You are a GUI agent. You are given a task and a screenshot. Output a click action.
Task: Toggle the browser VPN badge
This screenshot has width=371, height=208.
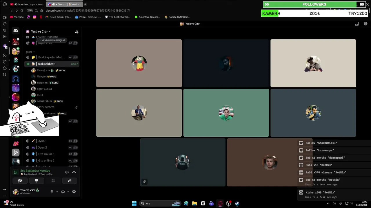pos(30,11)
